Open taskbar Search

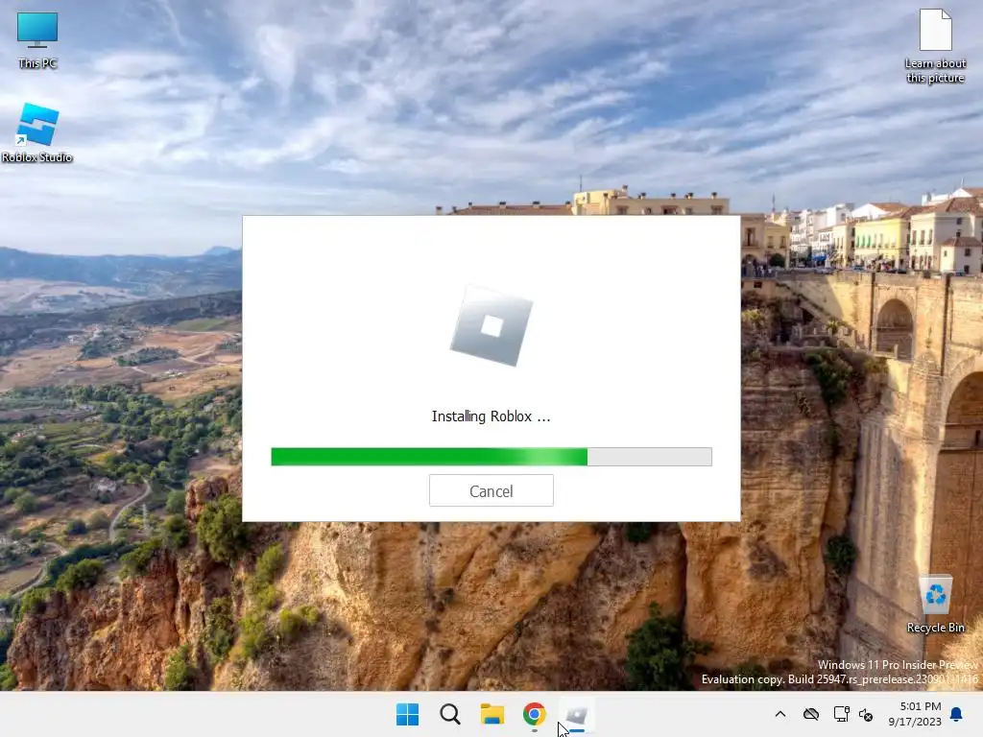449,714
